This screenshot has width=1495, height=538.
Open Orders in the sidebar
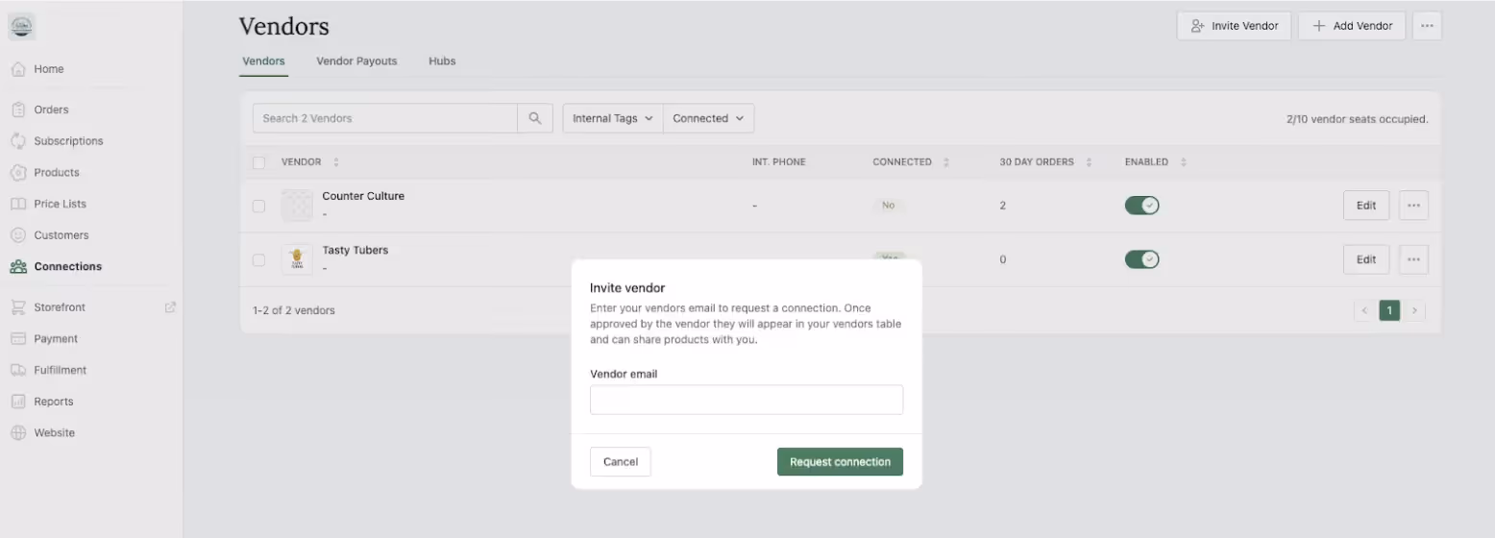[51, 110]
